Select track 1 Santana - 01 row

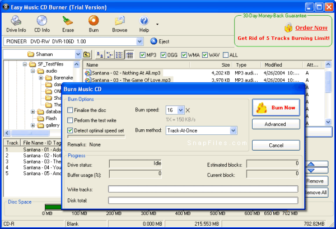coord(33,149)
